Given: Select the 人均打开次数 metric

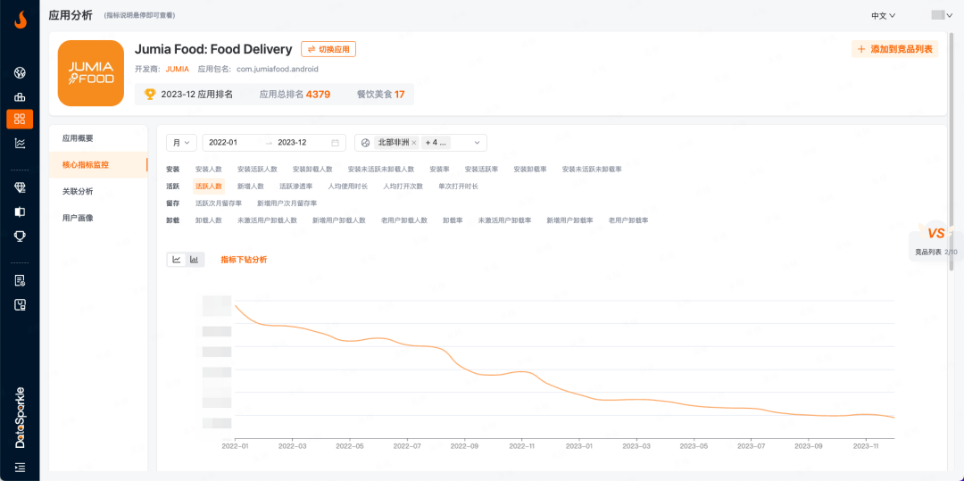Looking at the screenshot, I should [403, 187].
